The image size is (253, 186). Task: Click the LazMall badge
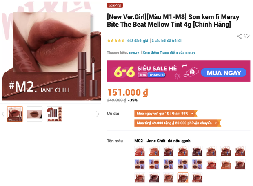pyautogui.click(x=115, y=5)
